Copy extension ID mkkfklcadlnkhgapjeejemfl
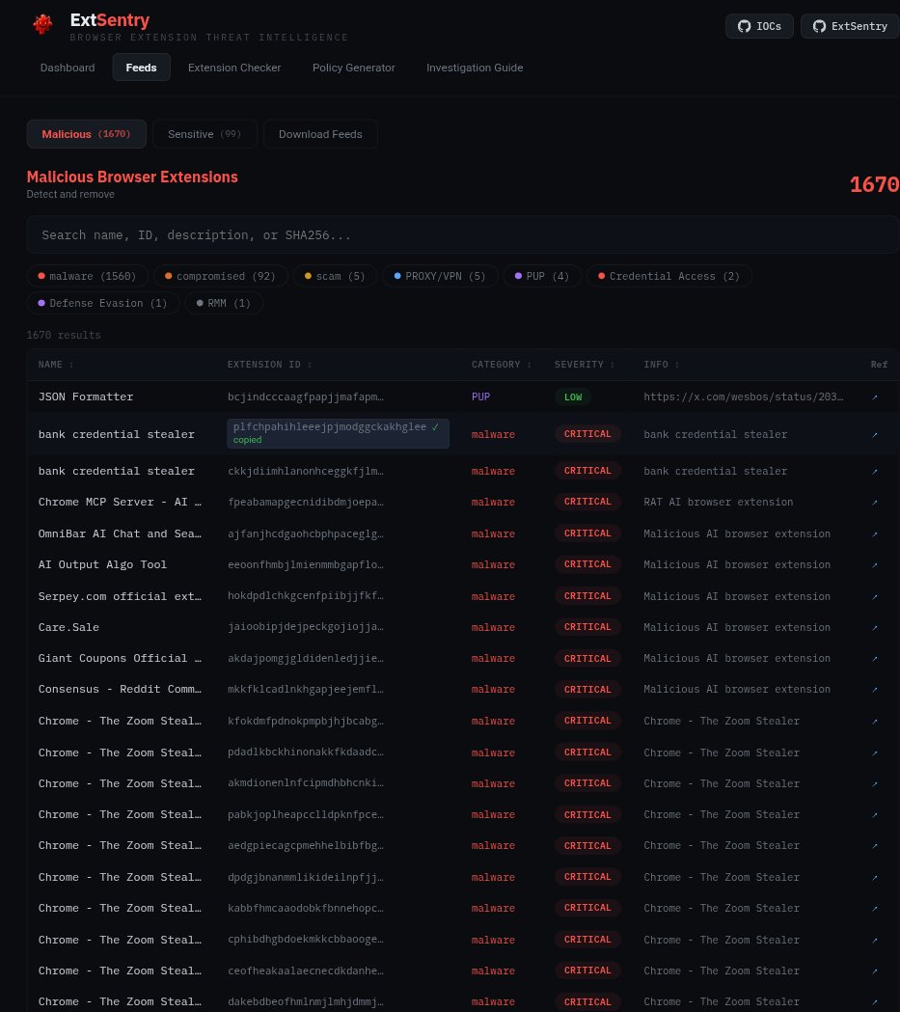Screen dimensions: 900x1012 click(305, 689)
